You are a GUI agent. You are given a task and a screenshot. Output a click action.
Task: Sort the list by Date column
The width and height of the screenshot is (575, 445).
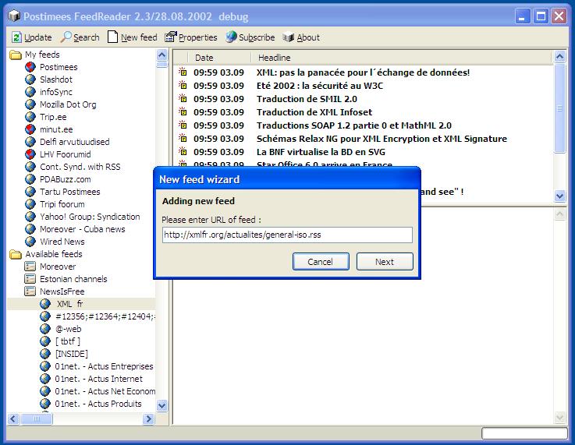204,58
